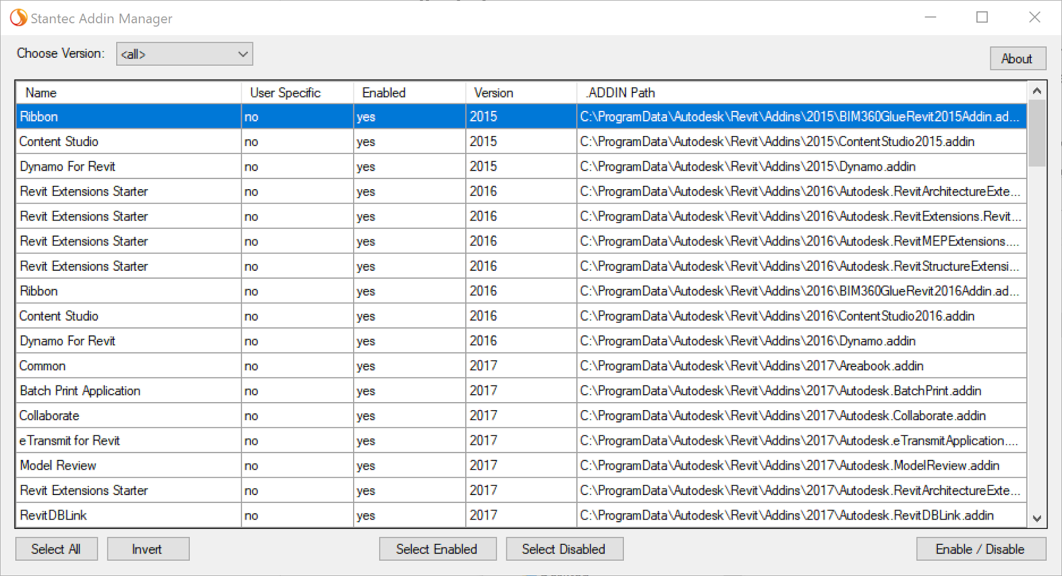The image size is (1062, 576).
Task: Click the Areabook.addin path cell
Action: (802, 366)
